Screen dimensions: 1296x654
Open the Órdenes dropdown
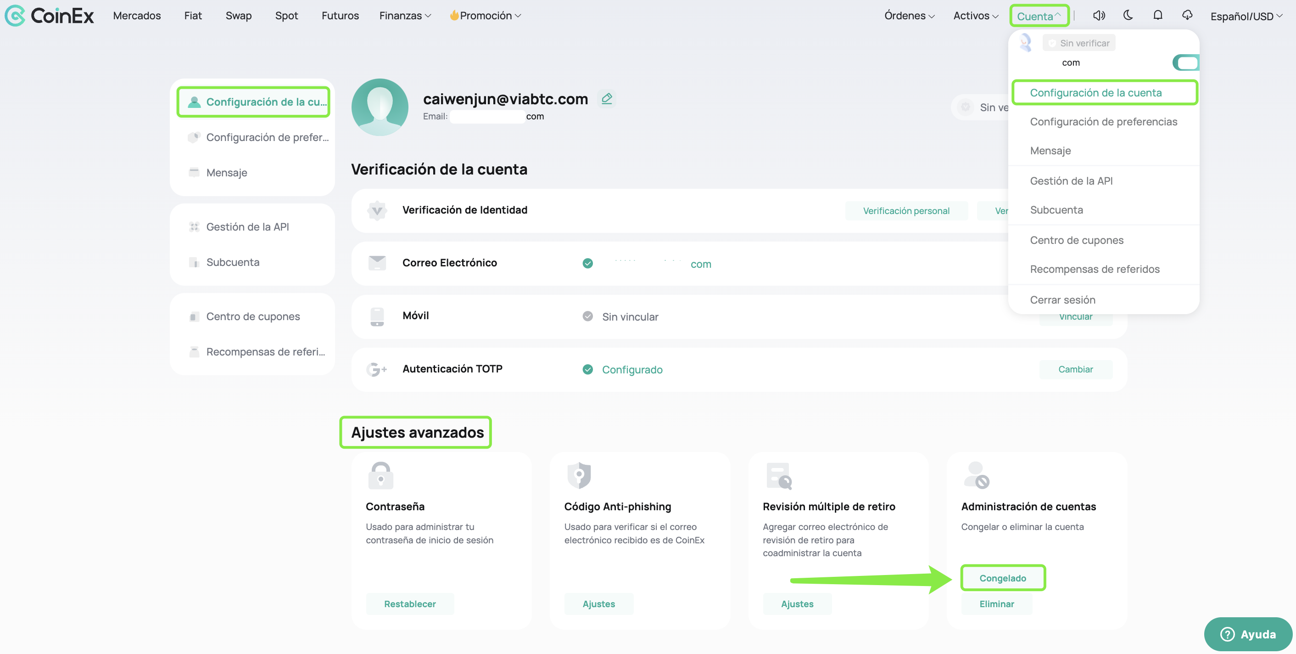pyautogui.click(x=909, y=16)
